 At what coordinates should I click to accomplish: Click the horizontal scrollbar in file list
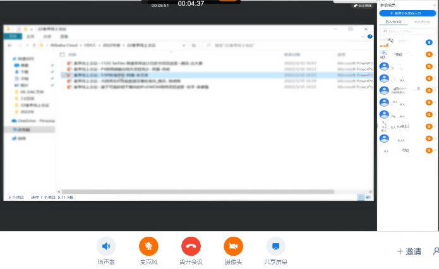coord(198,192)
